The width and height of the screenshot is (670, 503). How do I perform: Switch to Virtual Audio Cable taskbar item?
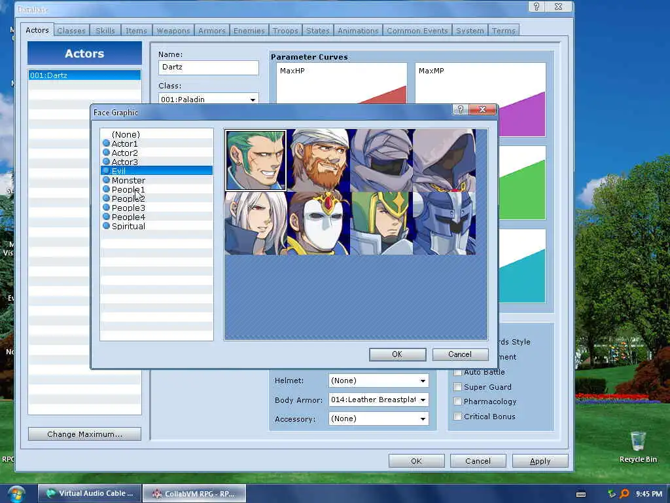click(x=89, y=494)
